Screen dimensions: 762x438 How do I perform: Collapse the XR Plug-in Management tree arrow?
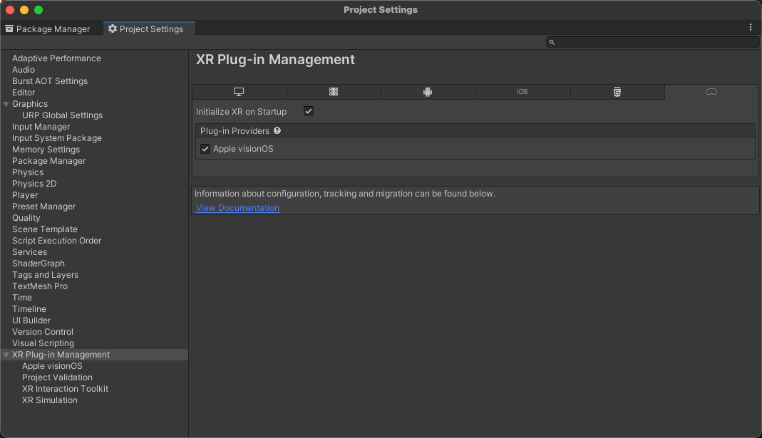tap(6, 355)
